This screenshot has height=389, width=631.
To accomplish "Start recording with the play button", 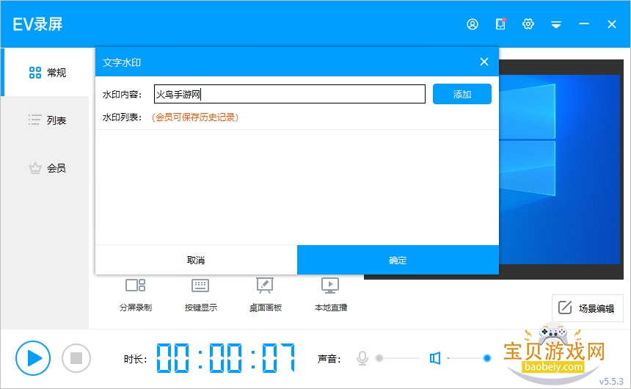I will pyautogui.click(x=33, y=358).
